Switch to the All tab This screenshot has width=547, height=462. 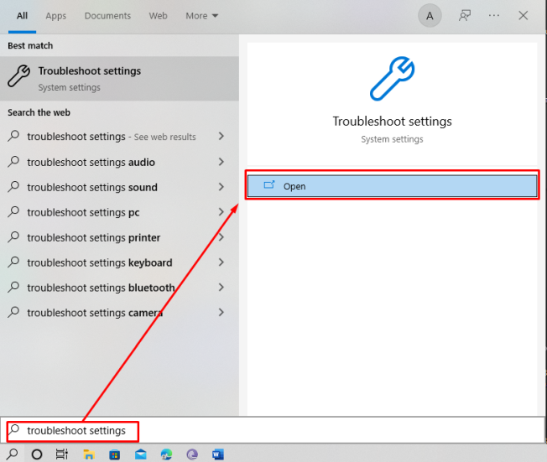pos(22,16)
